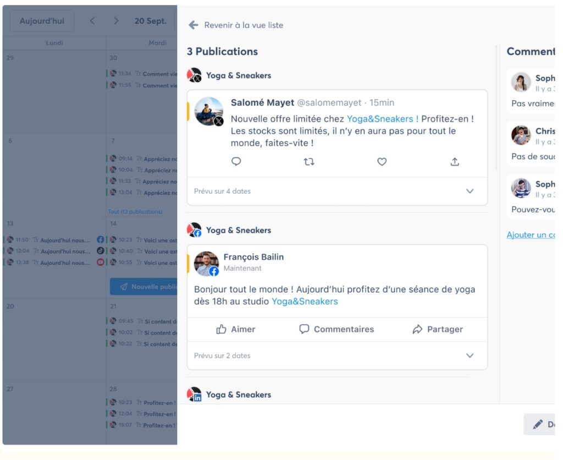Expand the Prévu sur 4 dates section
Viewport: 563px width, 460px height.
tap(337, 191)
